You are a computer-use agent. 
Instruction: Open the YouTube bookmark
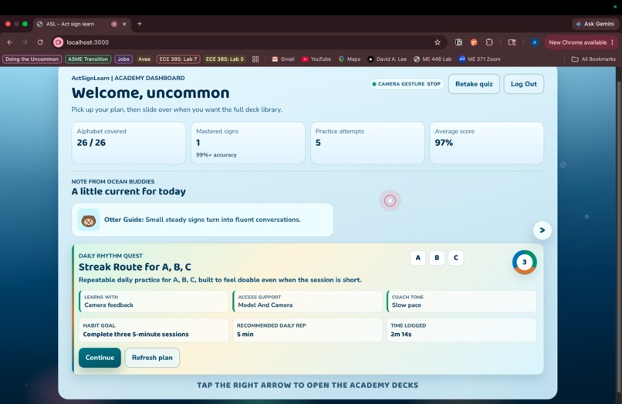[316, 59]
